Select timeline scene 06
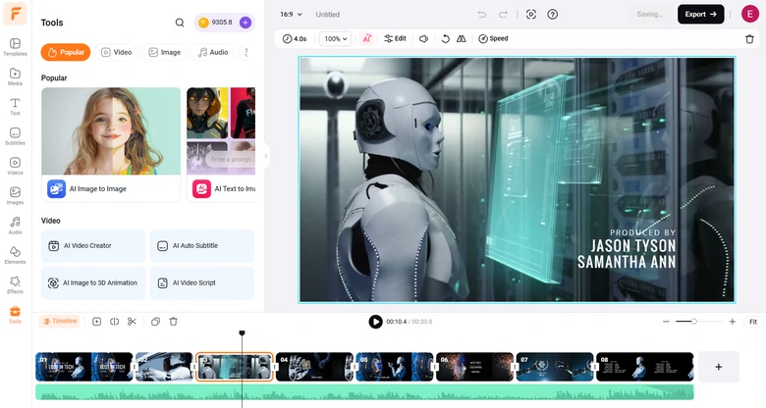The width and height of the screenshot is (766, 408). pos(474,367)
